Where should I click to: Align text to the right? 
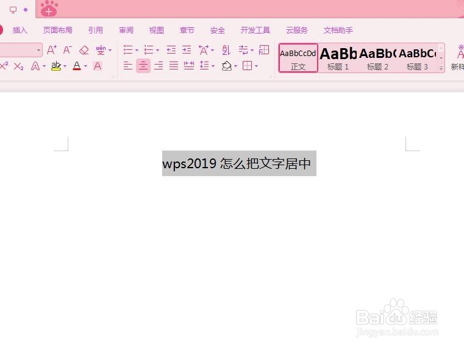point(159,66)
